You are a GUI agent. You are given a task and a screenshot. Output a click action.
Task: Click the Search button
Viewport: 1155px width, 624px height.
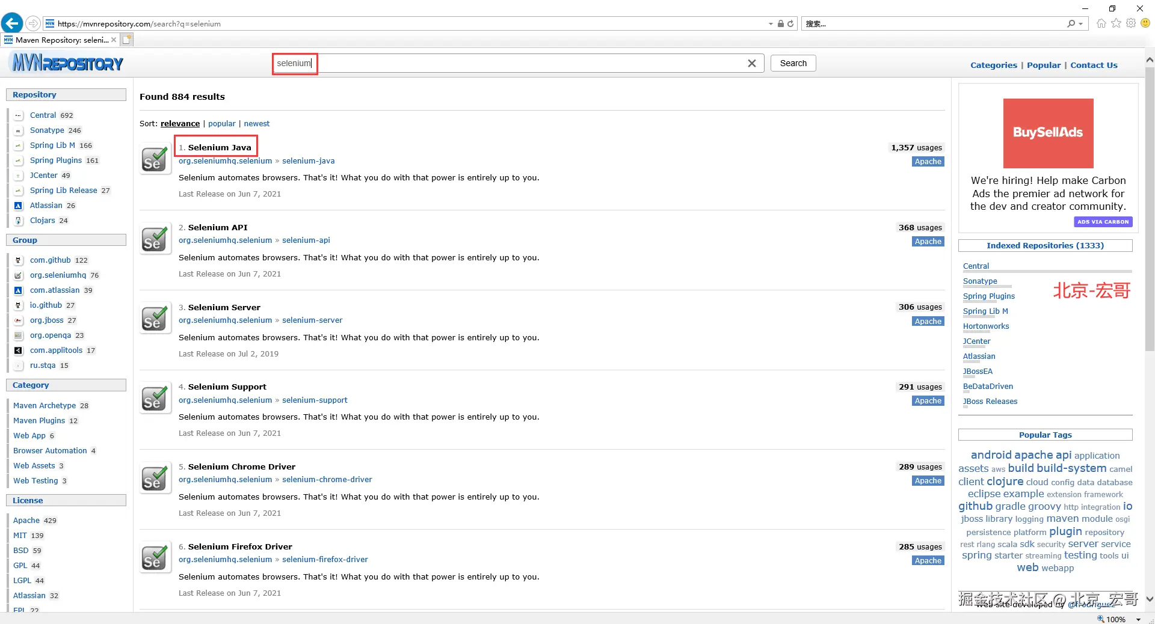pos(793,63)
